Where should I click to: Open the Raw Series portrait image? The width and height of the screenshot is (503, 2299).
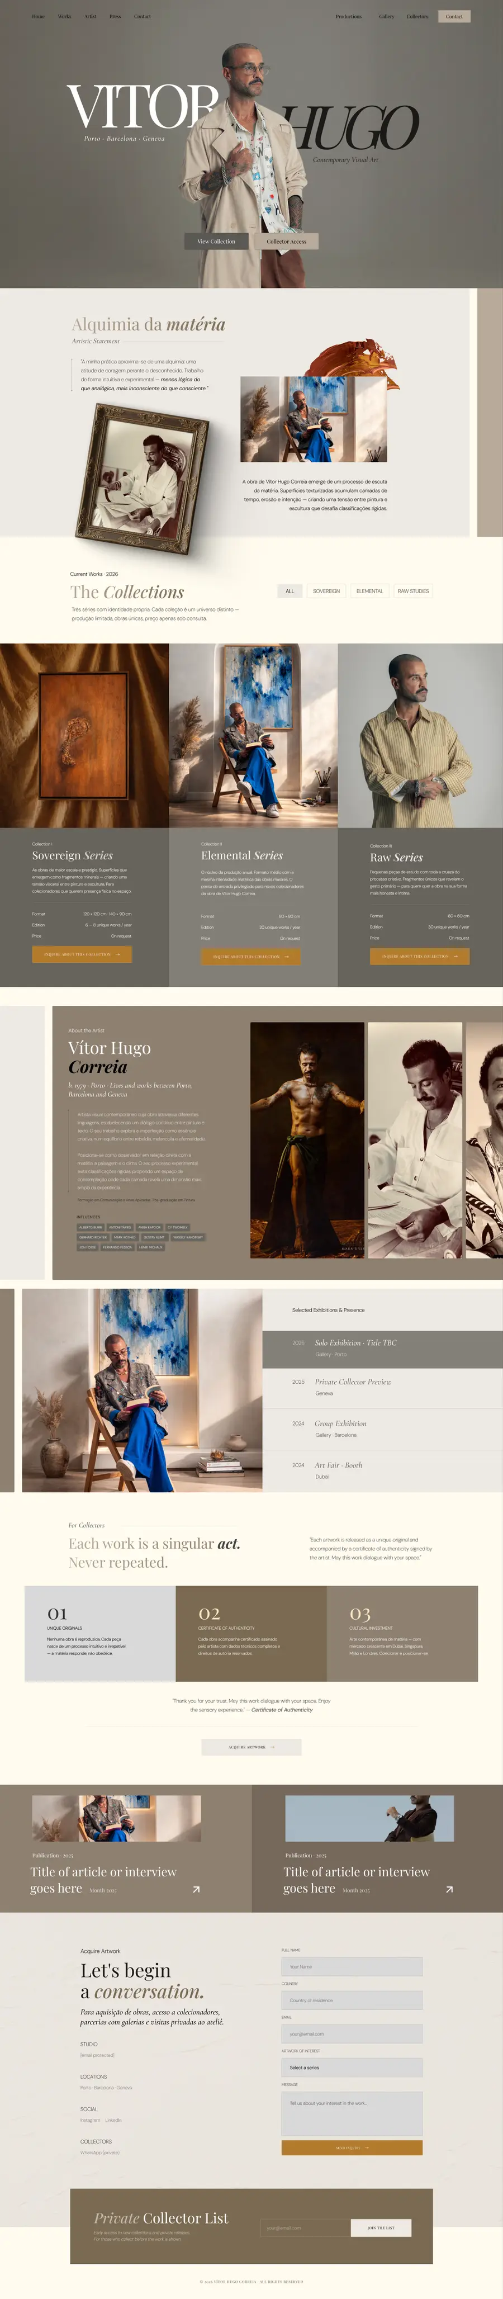420,735
